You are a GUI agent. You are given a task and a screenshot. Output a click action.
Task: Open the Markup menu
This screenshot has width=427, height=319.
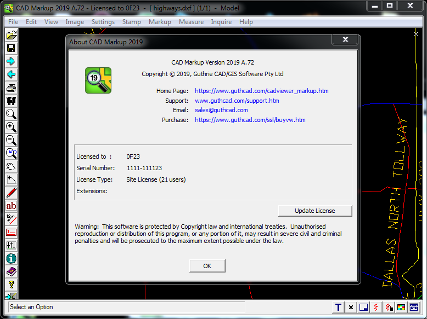[x=160, y=22]
